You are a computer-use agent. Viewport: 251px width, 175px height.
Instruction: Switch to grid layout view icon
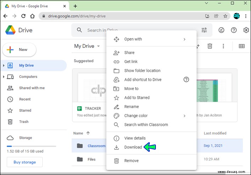click(x=241, y=46)
